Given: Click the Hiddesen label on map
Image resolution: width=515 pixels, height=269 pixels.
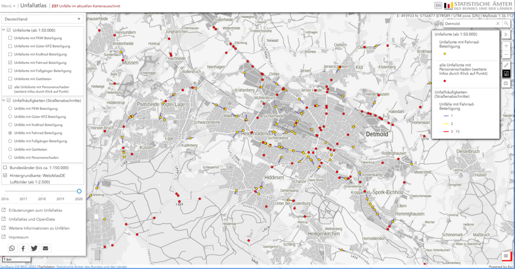Looking at the screenshot, I should click(x=274, y=177).
